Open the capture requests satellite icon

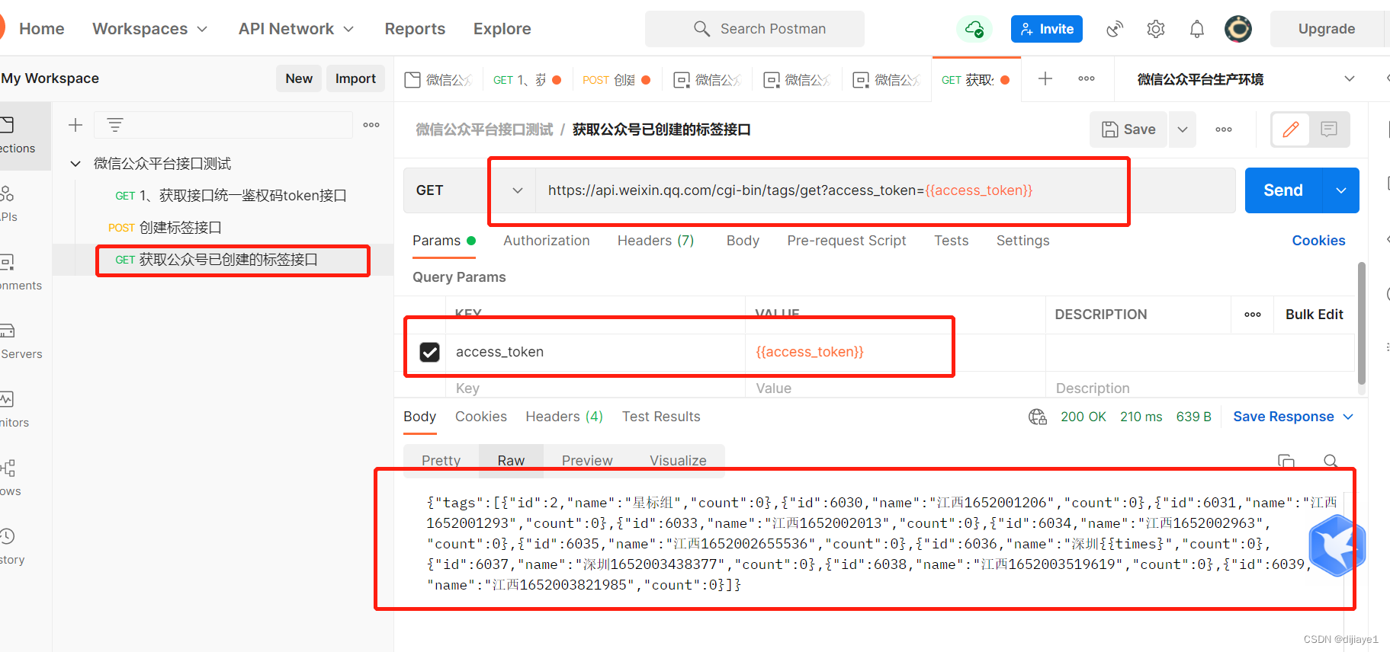tap(1115, 29)
